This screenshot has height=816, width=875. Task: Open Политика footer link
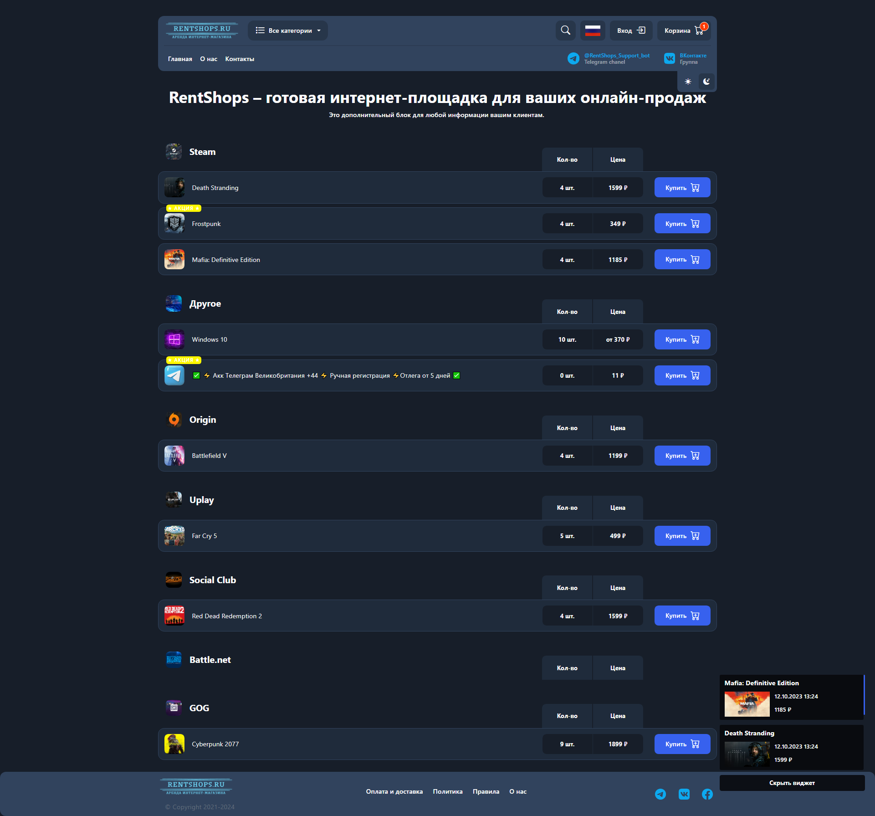point(448,791)
